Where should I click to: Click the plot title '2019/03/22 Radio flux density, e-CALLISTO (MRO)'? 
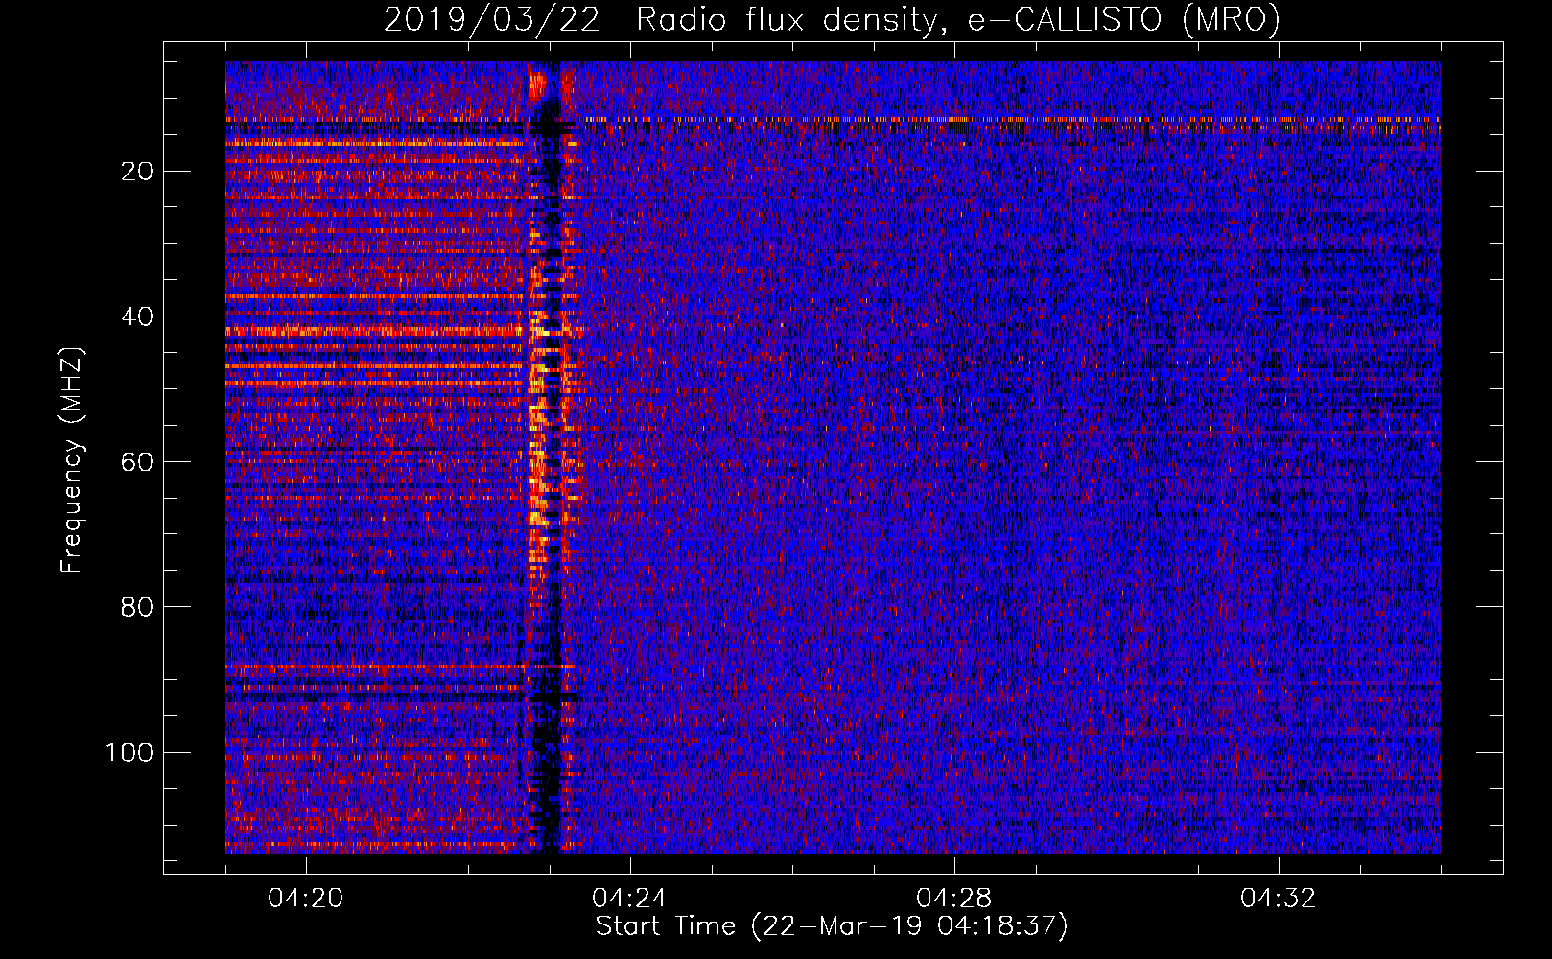832,19
